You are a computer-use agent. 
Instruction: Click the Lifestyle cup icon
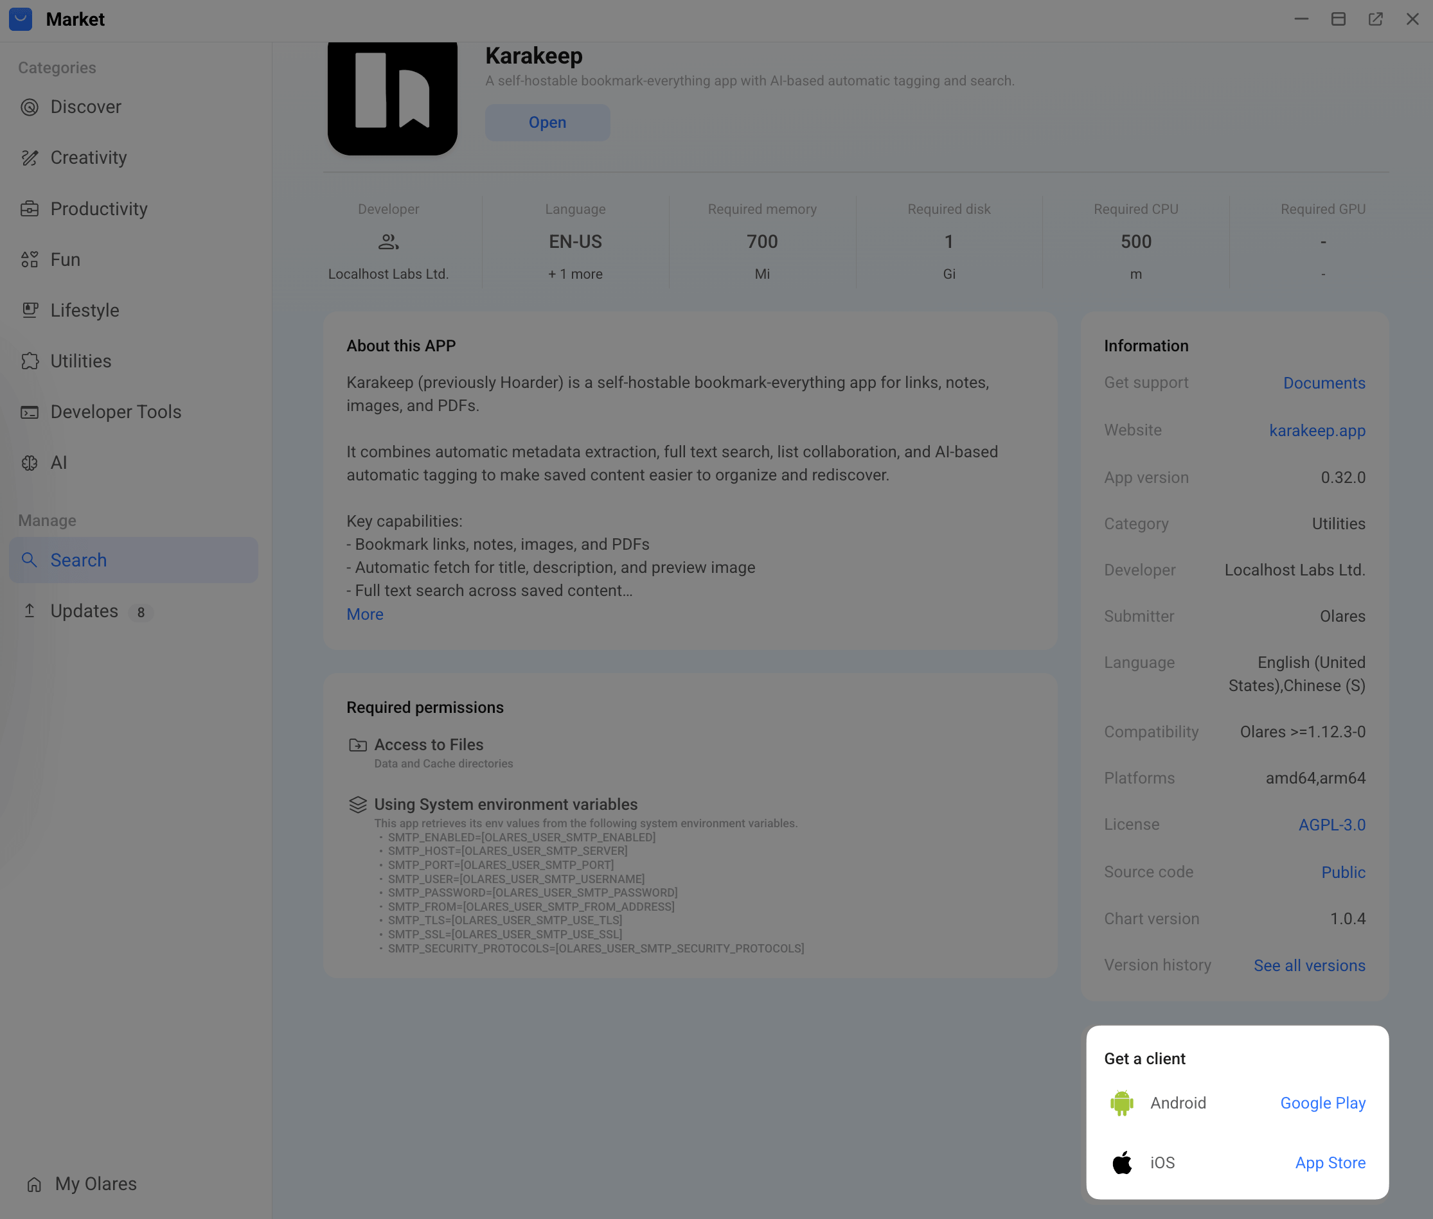30,310
